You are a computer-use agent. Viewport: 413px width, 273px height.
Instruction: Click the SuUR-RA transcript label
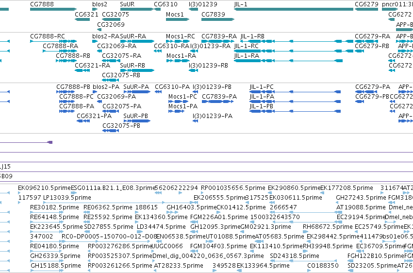[x=133, y=36]
